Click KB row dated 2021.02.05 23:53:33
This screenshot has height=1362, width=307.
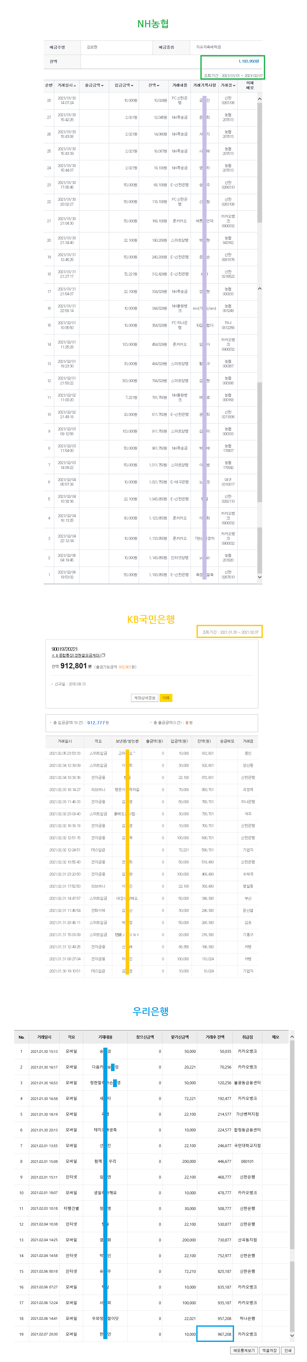pos(151,753)
